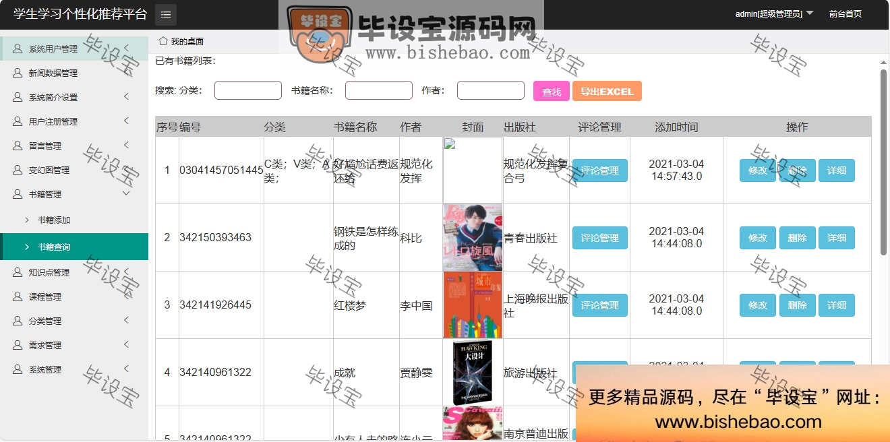Click 删除 for 钢铁是怎样练成的

point(798,238)
